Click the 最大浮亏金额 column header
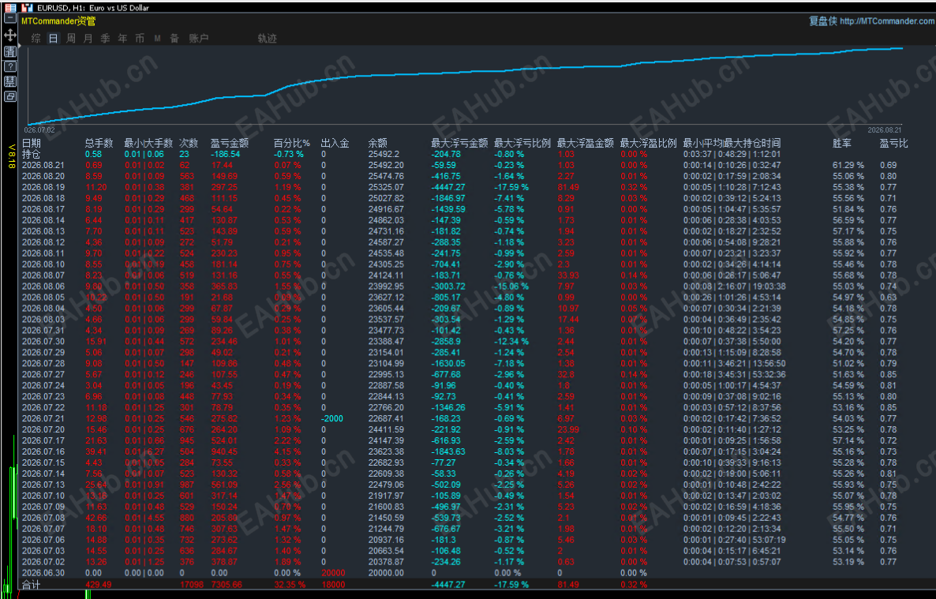The image size is (936, 599). pos(459,143)
